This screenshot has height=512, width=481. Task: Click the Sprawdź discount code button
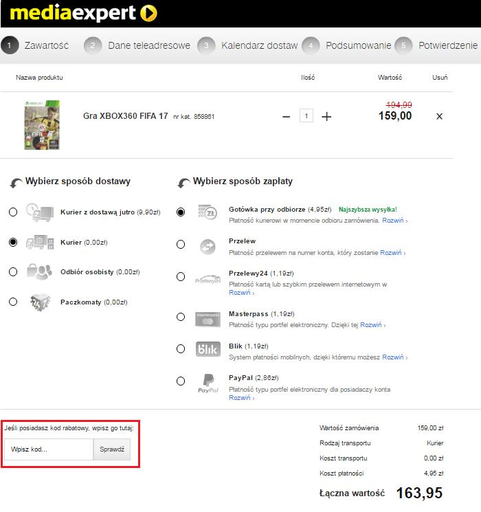[x=112, y=449]
